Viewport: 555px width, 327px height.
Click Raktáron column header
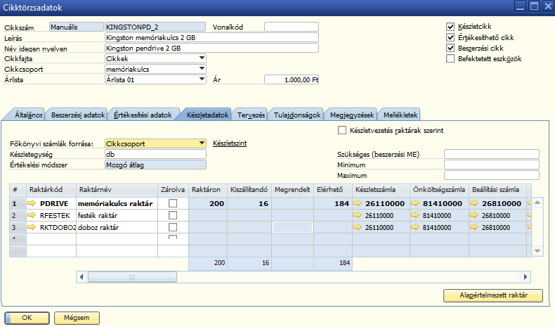pyautogui.click(x=208, y=190)
